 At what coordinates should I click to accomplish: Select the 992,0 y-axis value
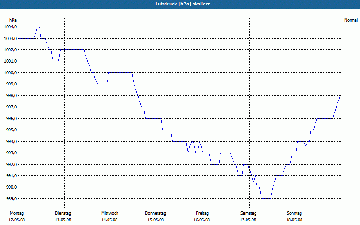pyautogui.click(x=11, y=164)
